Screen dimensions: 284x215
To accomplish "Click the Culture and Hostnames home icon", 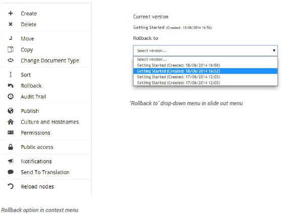I will pos(11,122).
